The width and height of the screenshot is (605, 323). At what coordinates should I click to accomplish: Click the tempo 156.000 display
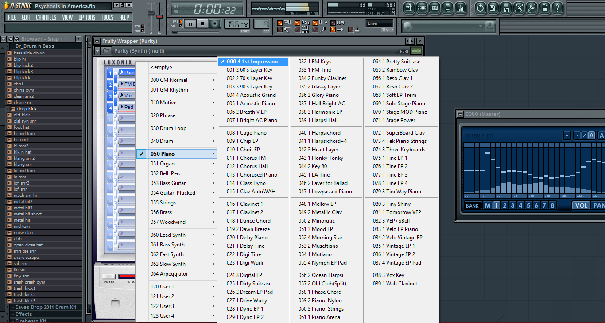pyautogui.click(x=237, y=24)
